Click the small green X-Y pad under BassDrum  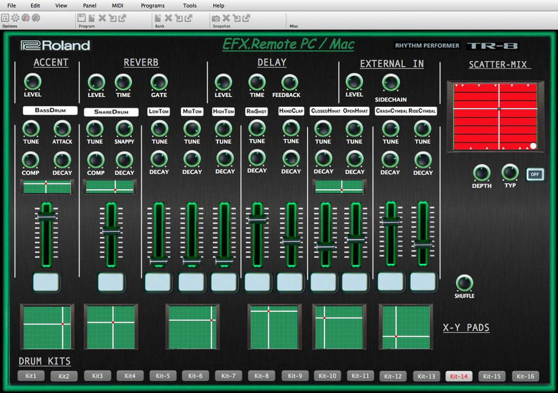tap(46, 187)
